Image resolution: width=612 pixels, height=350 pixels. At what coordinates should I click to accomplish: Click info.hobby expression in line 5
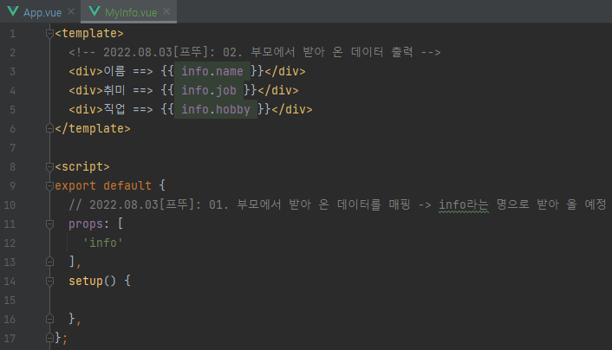[x=216, y=110]
